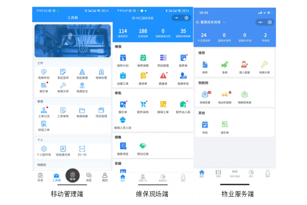307x205 pixels.
Task: Tap the 24 今日需保养 stat
Action: [204, 37]
